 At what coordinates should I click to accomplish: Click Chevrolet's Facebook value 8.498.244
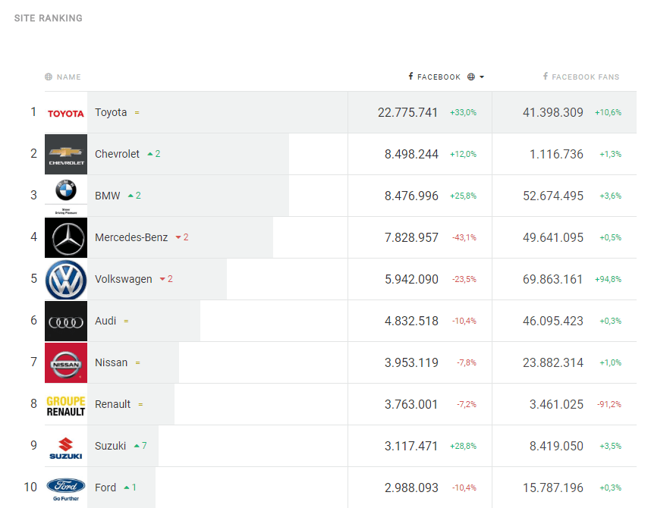(411, 154)
